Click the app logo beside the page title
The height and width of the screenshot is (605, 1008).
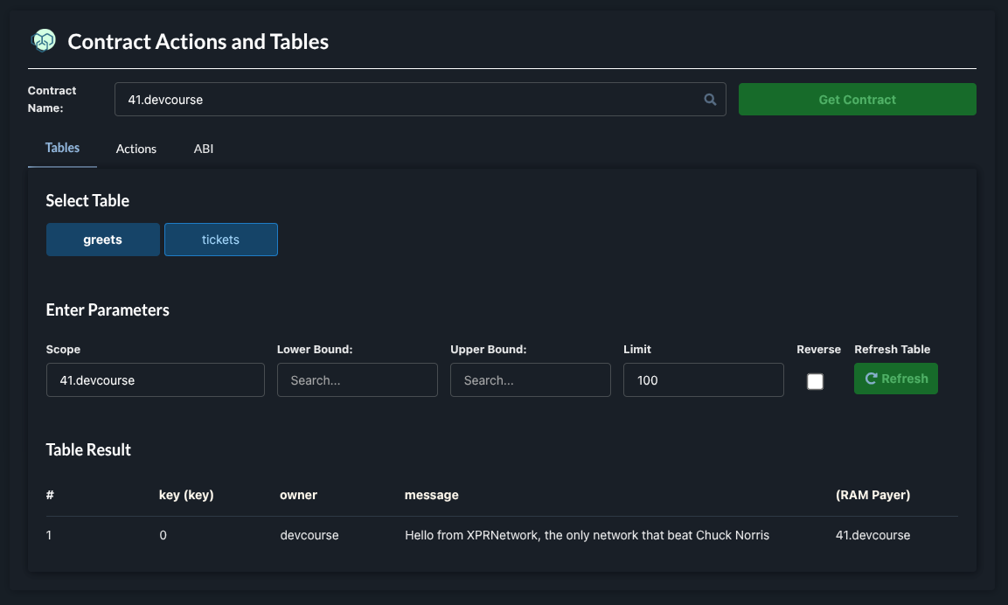43,40
